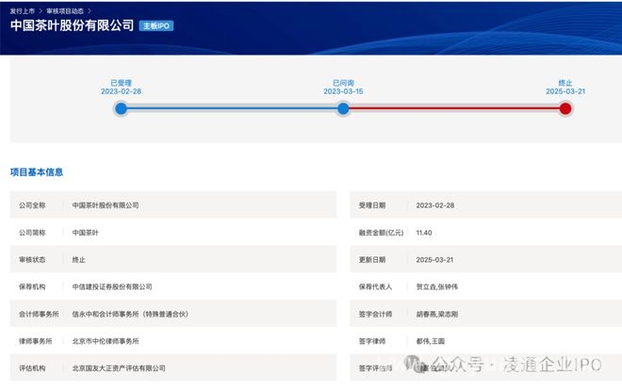This screenshot has height=390, width=622.
Task: Click the 融资金额 value 11.40
Action: tap(424, 233)
